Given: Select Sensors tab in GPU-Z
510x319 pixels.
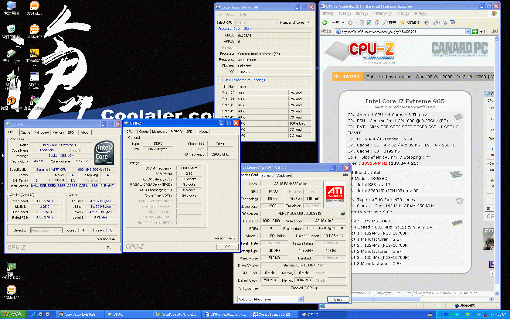Looking at the screenshot, I should point(267,176).
